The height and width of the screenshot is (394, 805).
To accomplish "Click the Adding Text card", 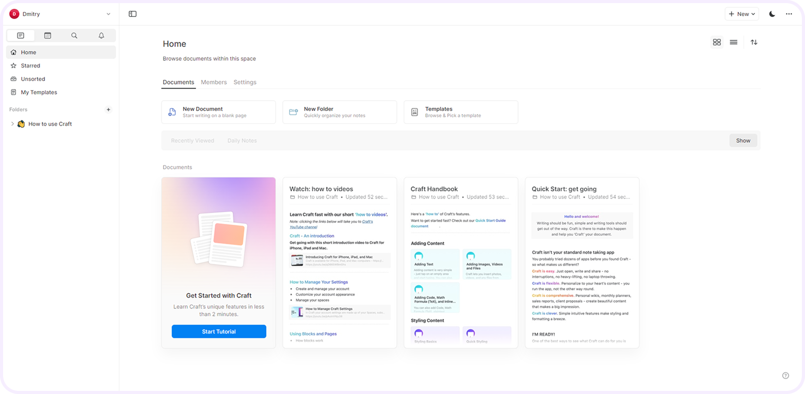I will [x=435, y=264].
